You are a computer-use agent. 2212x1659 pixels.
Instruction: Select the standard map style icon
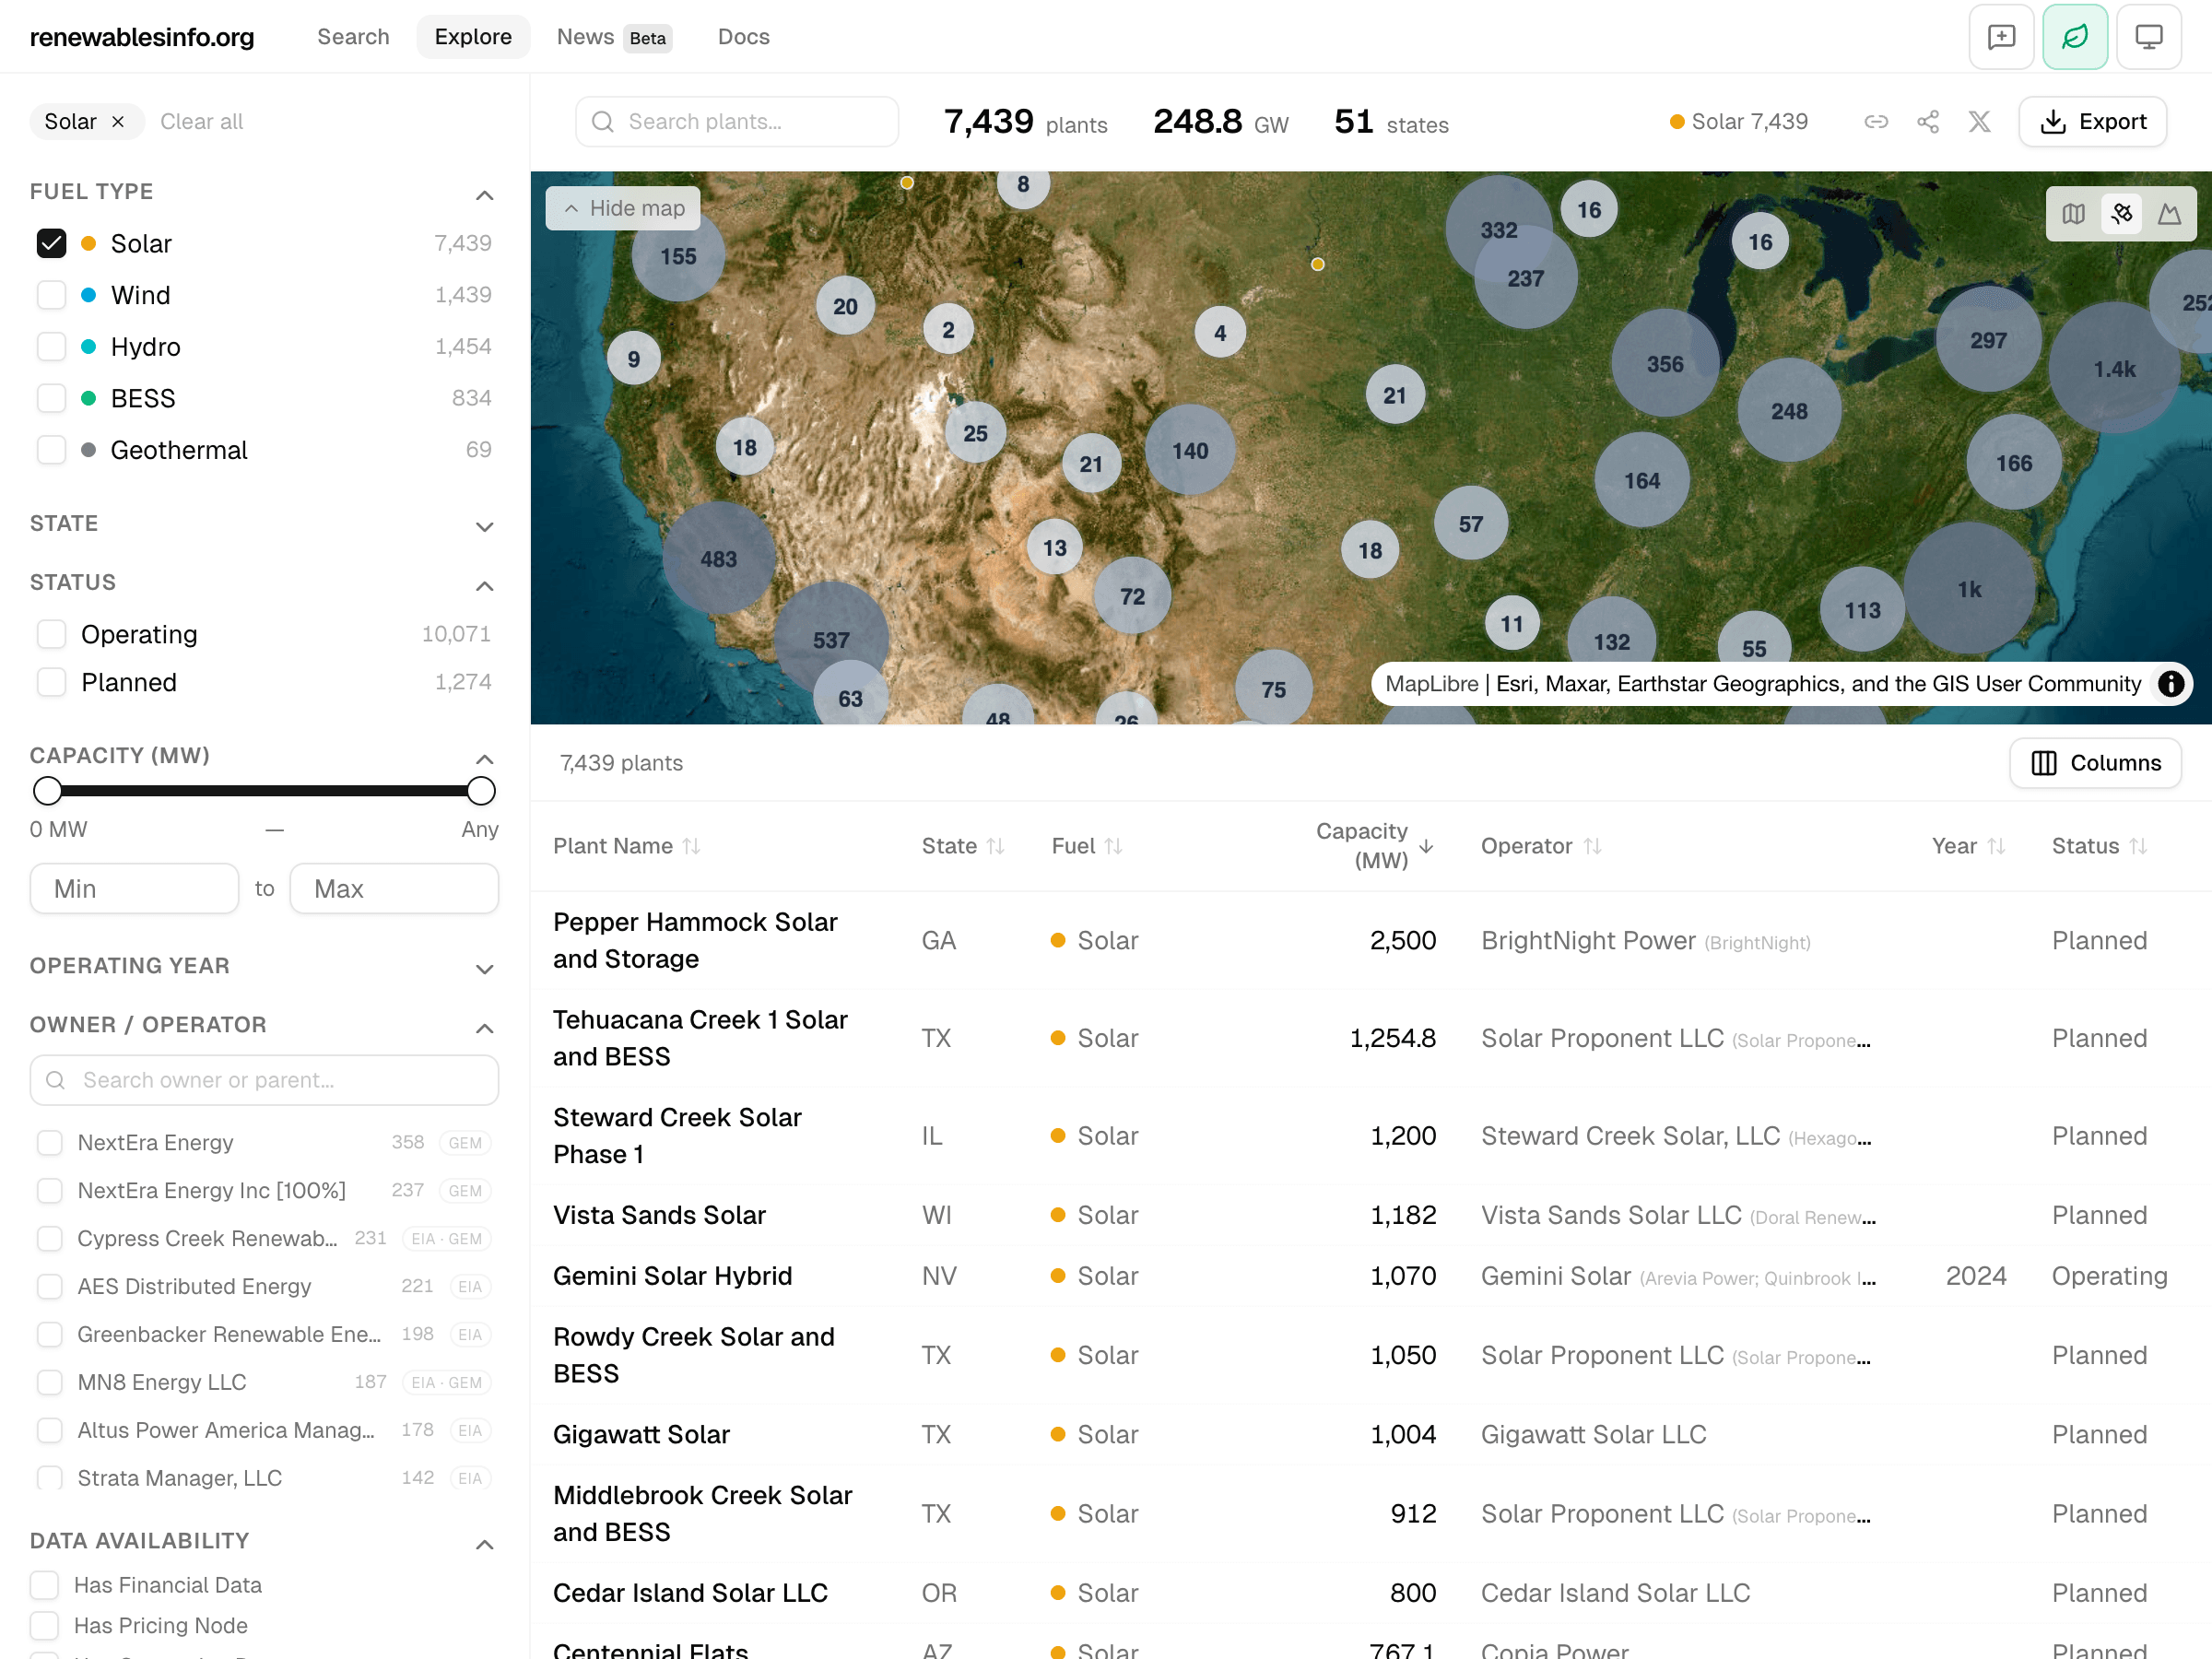2073,213
